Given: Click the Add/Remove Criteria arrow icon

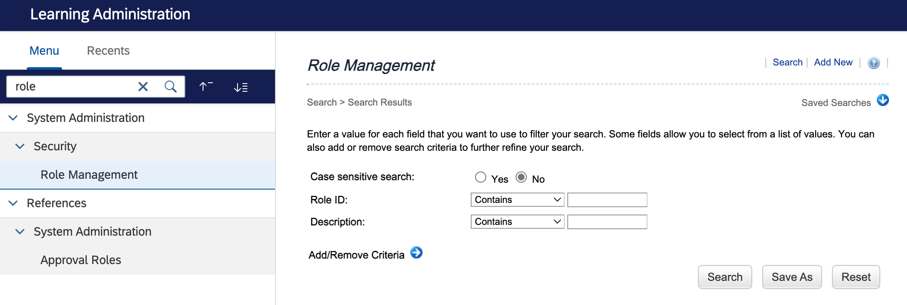Looking at the screenshot, I should point(416,252).
